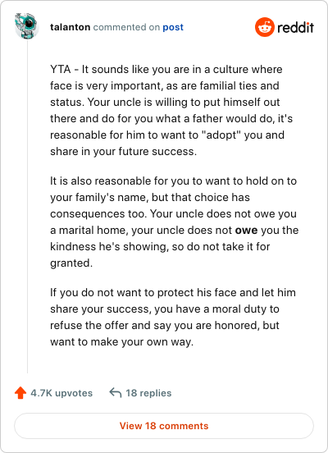Click the "4.7K upvotes" count

[61, 393]
